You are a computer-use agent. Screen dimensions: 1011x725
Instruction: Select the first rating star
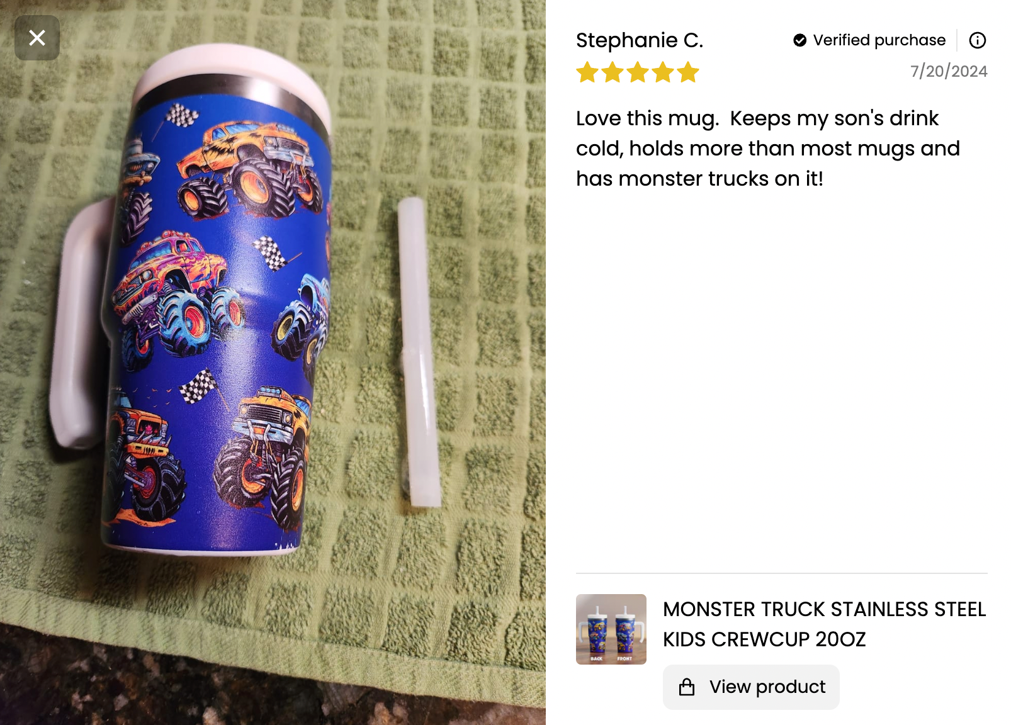[x=587, y=72]
